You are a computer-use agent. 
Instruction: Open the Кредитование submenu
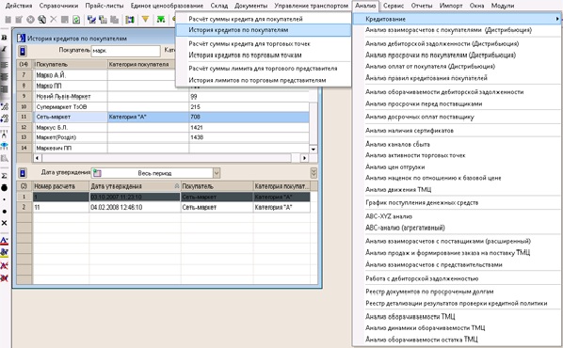[458, 19]
